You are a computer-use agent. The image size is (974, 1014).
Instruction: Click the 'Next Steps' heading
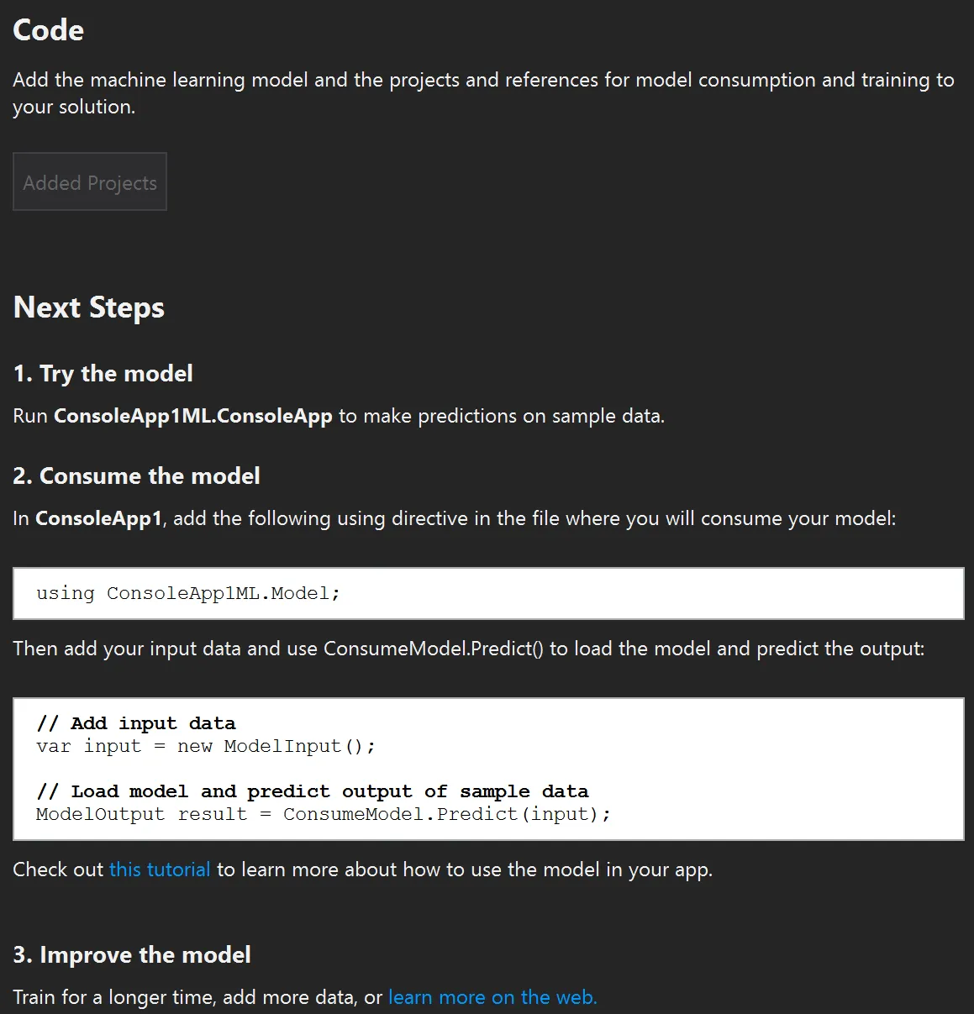(x=89, y=307)
